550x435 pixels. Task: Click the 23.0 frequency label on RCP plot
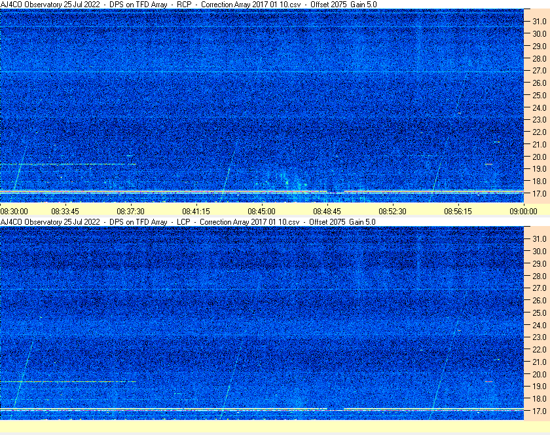tap(540, 120)
